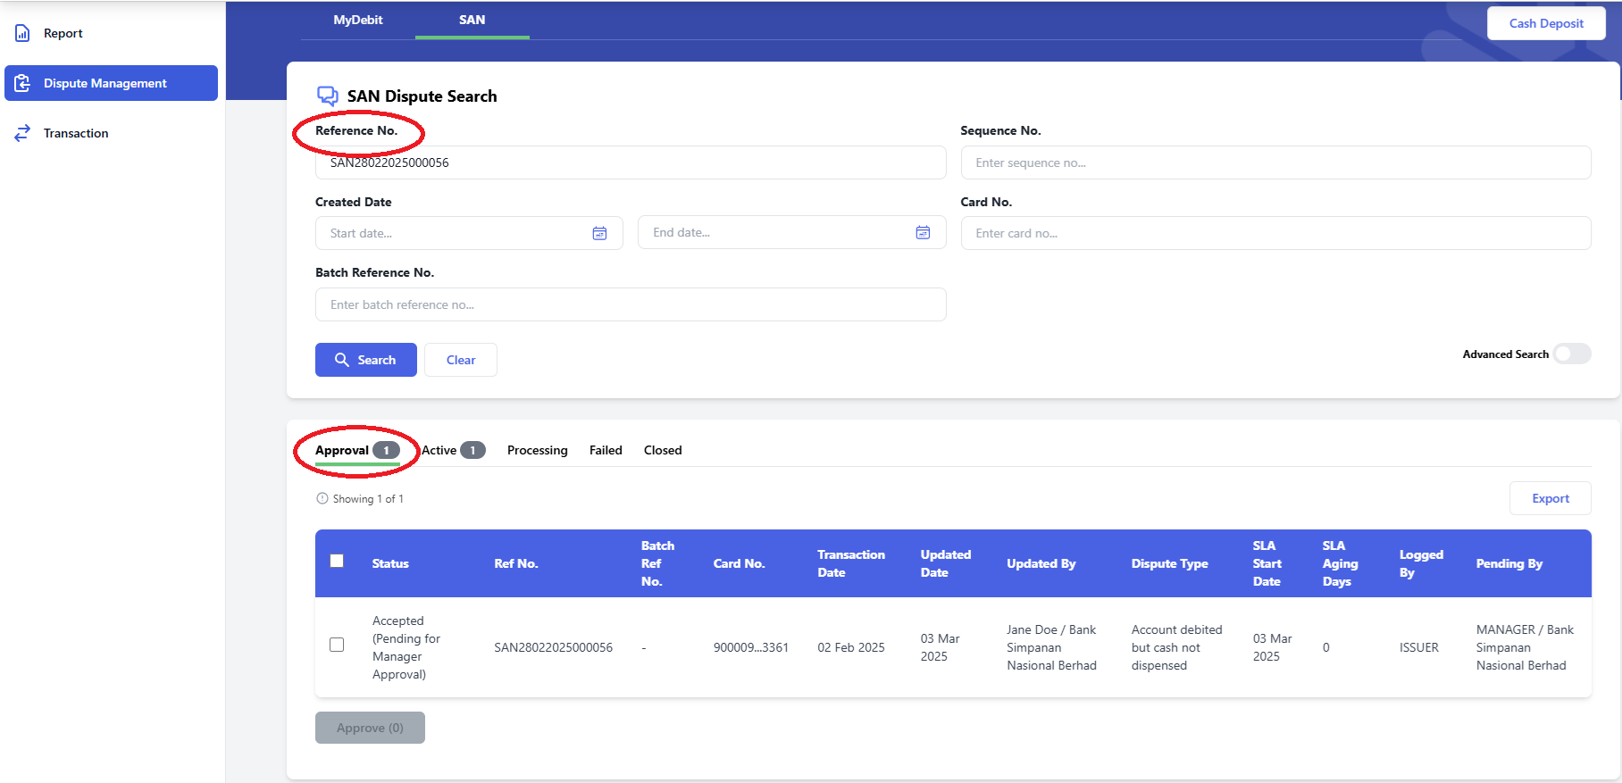This screenshot has width=1622, height=783.
Task: Click the Report sidebar icon
Action: click(x=22, y=33)
